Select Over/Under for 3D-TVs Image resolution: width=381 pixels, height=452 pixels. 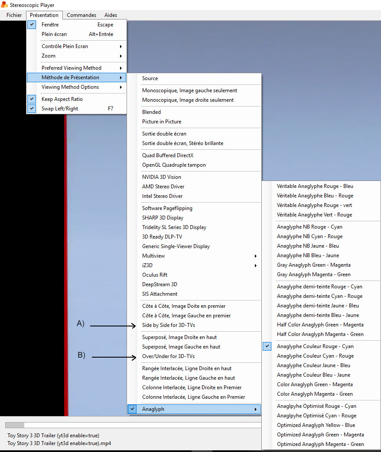point(168,356)
